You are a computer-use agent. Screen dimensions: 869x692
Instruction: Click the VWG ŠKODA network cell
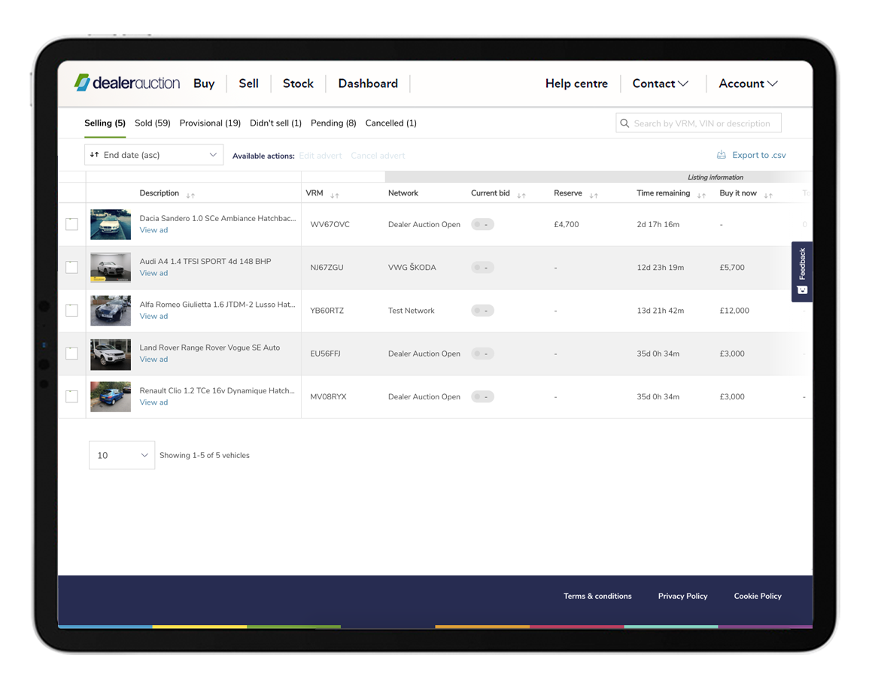pyautogui.click(x=412, y=268)
